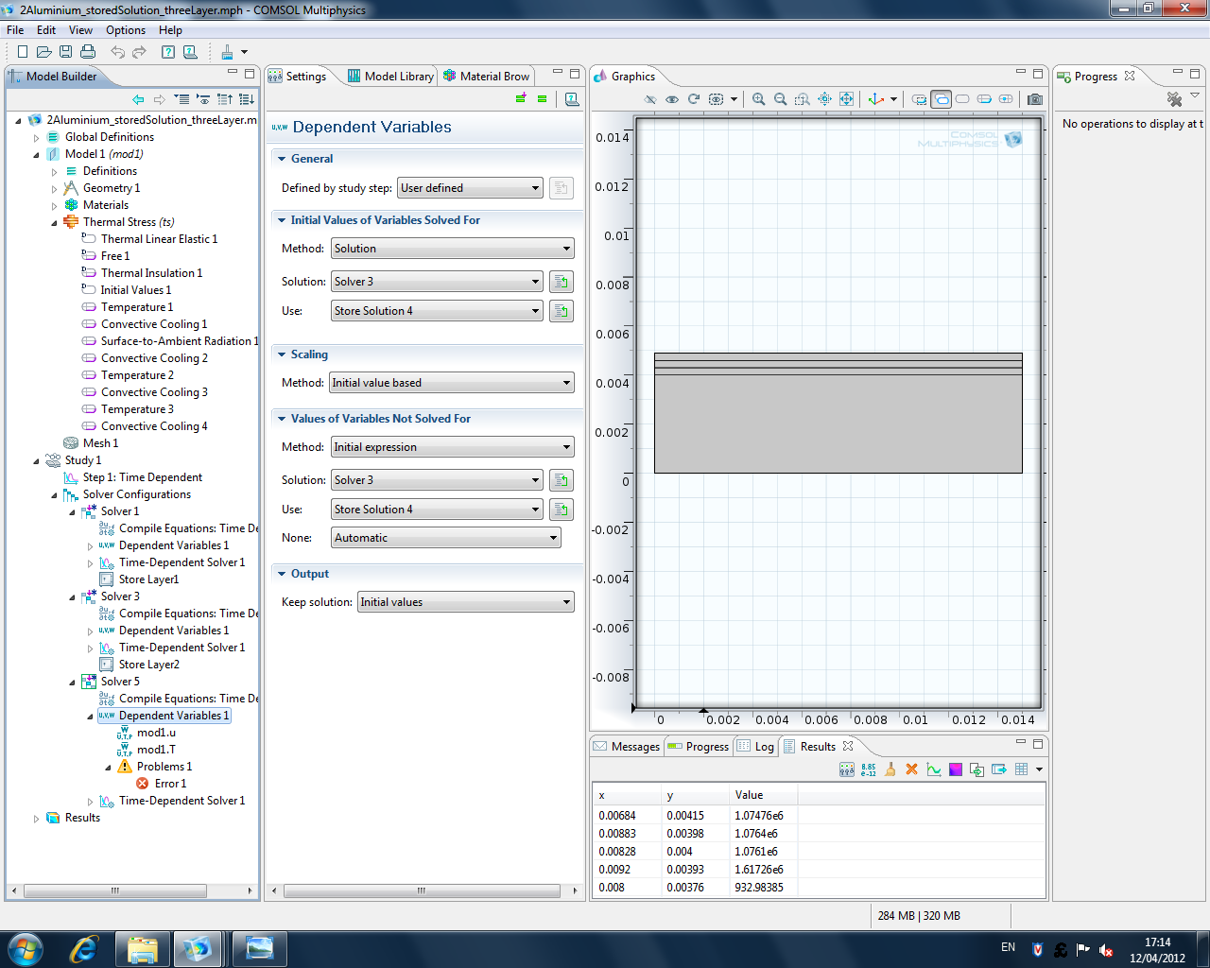Select the Error 1 node in tree

pos(170,784)
